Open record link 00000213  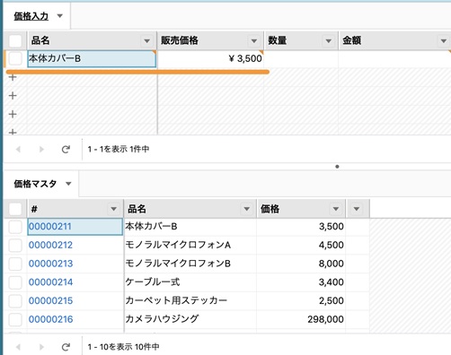pyautogui.click(x=50, y=264)
